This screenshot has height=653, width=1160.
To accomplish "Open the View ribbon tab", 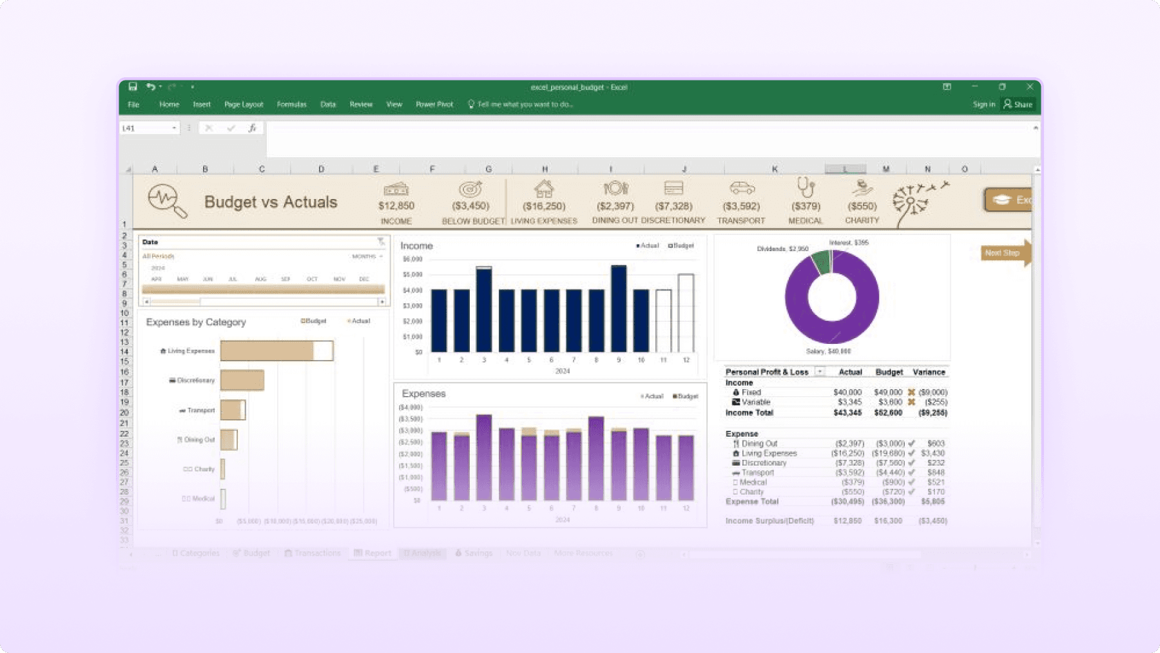I will (394, 104).
